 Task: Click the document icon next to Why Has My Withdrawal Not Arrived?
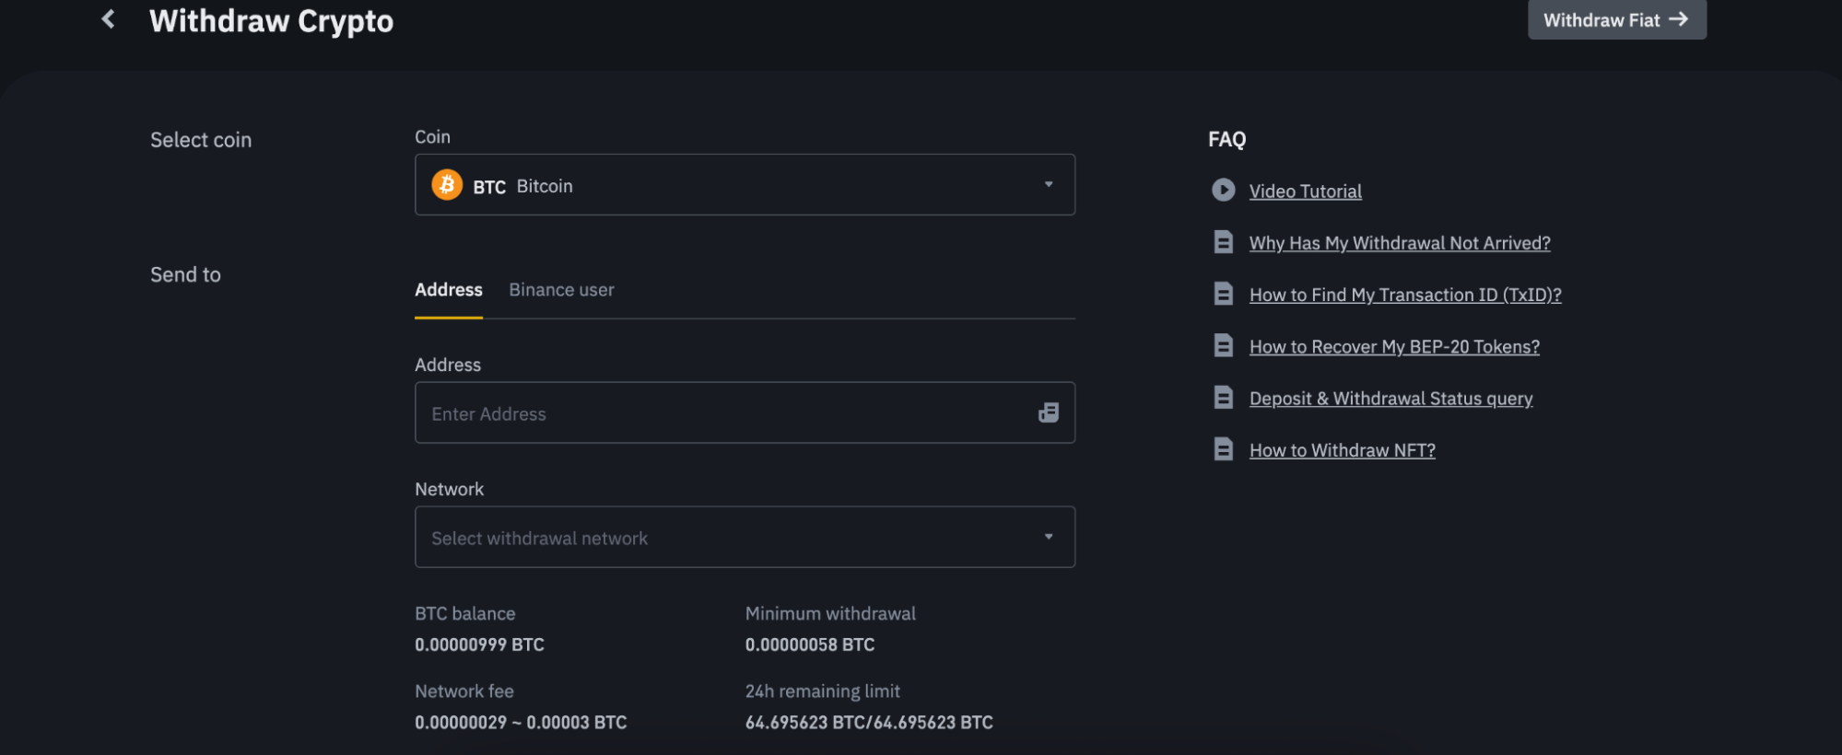click(1224, 241)
